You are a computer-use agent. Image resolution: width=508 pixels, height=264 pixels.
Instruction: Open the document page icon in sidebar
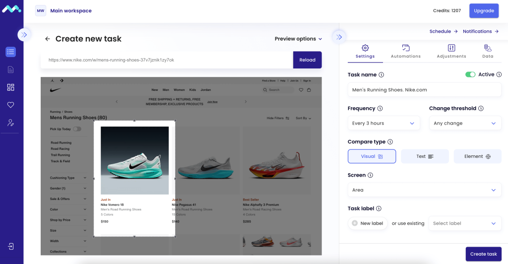[x=11, y=69]
